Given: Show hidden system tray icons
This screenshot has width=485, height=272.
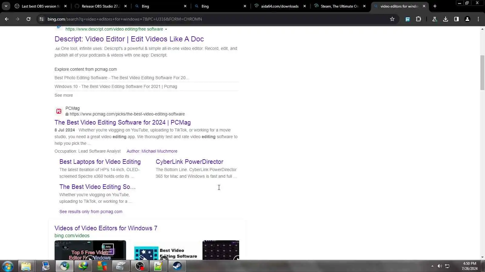Looking at the screenshot, I should pyautogui.click(x=432, y=266).
